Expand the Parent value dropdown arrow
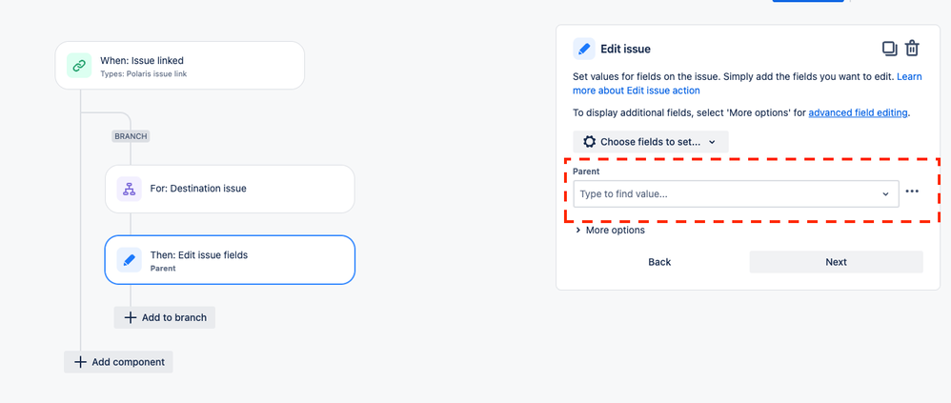The width and height of the screenshot is (951, 403). [x=885, y=194]
